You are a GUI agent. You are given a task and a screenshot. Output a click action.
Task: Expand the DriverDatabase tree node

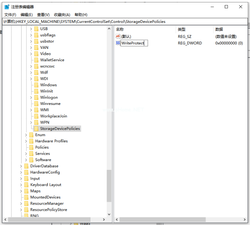(x=21, y=166)
